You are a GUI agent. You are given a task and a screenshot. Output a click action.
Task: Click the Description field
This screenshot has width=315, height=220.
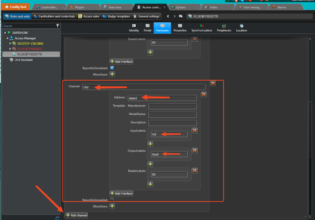pyautogui.click(x=172, y=123)
